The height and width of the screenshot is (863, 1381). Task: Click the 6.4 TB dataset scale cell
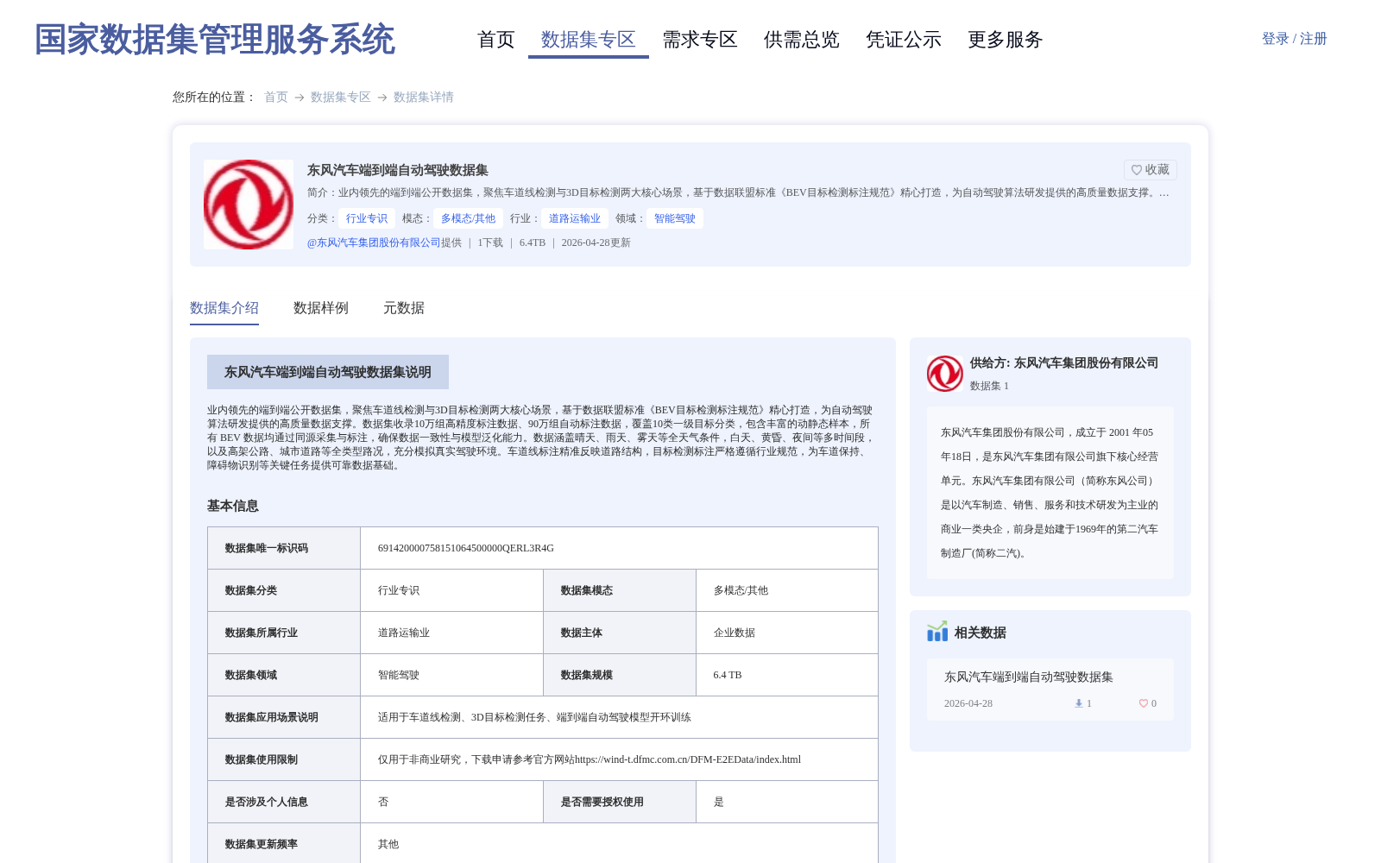pyautogui.click(x=787, y=675)
